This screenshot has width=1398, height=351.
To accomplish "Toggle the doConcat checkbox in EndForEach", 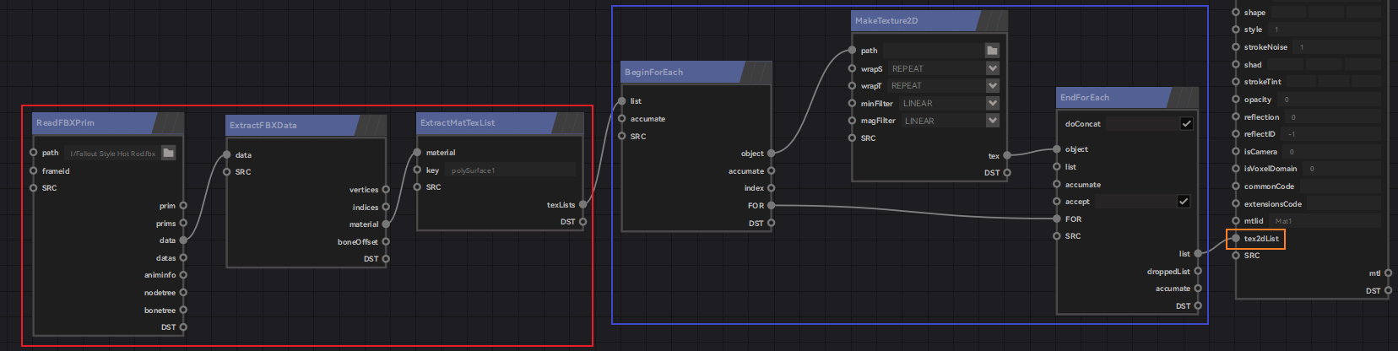I will (x=1186, y=123).
